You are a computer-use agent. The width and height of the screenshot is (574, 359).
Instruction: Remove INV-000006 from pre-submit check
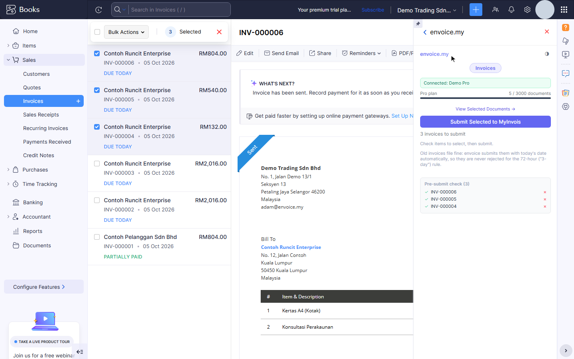coord(545,192)
